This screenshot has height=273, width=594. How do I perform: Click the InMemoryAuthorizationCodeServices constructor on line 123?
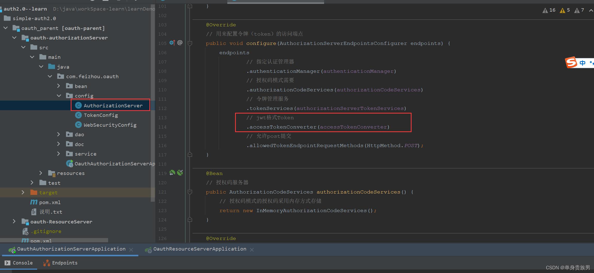(311, 210)
